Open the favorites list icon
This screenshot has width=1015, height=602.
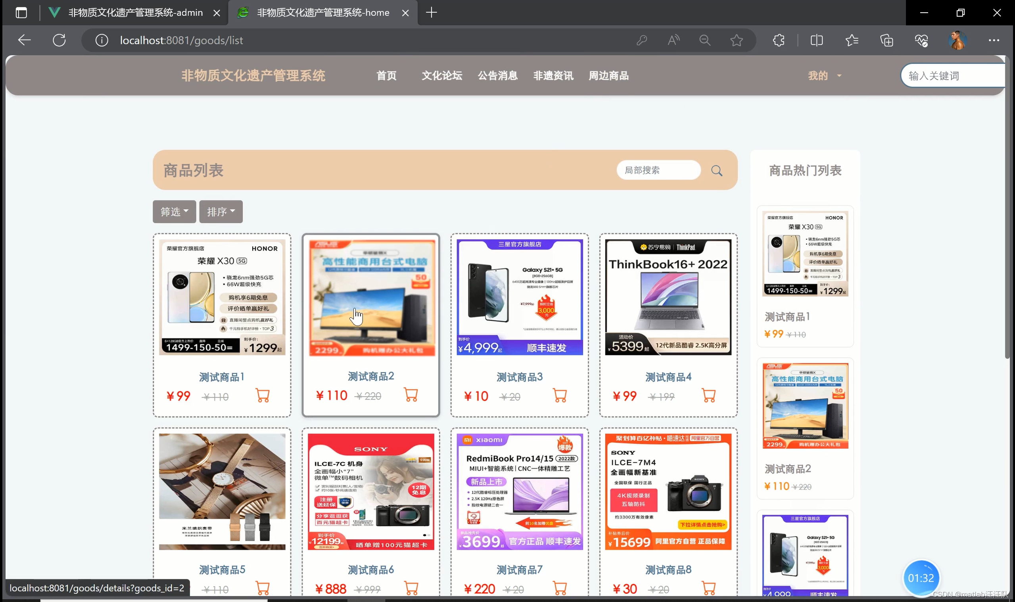click(x=852, y=40)
